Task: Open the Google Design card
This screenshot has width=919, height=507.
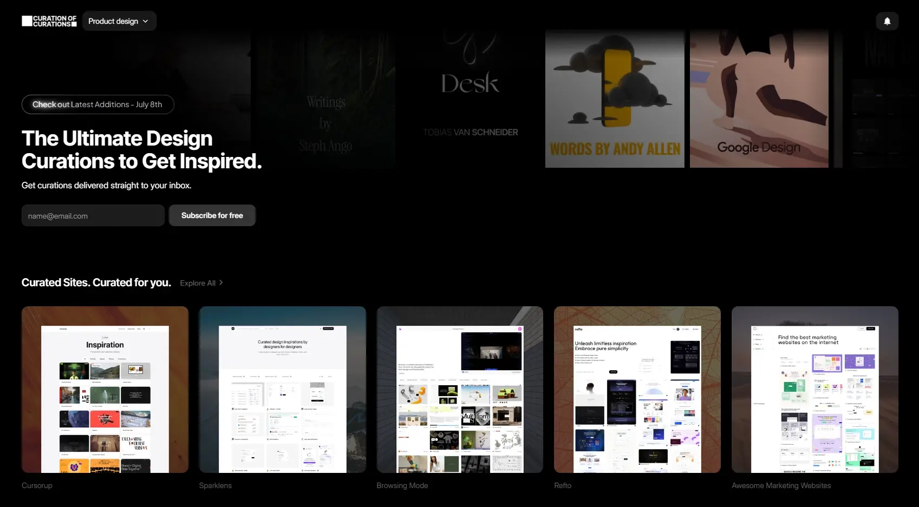Action: (x=759, y=98)
